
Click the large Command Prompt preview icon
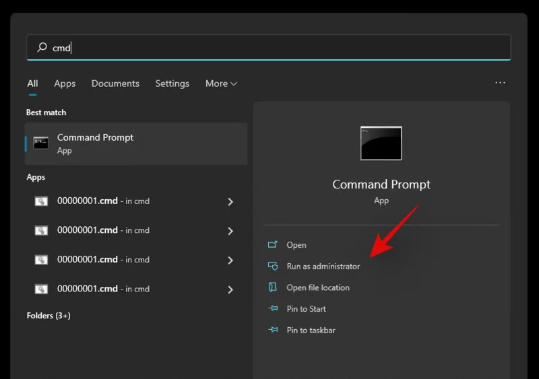381,143
